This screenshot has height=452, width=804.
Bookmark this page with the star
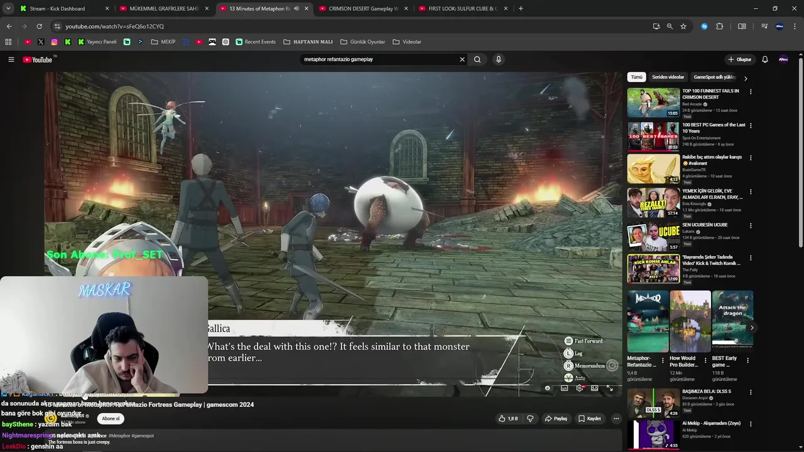(683, 26)
